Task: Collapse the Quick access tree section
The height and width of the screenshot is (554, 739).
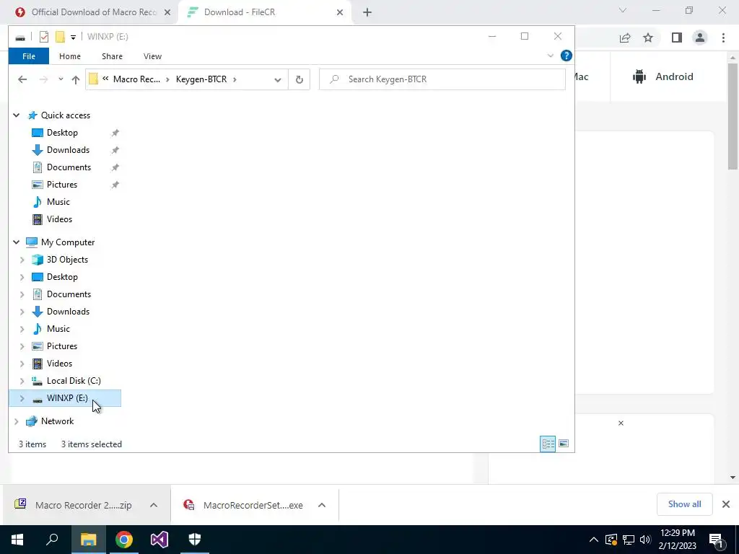Action: coord(16,115)
